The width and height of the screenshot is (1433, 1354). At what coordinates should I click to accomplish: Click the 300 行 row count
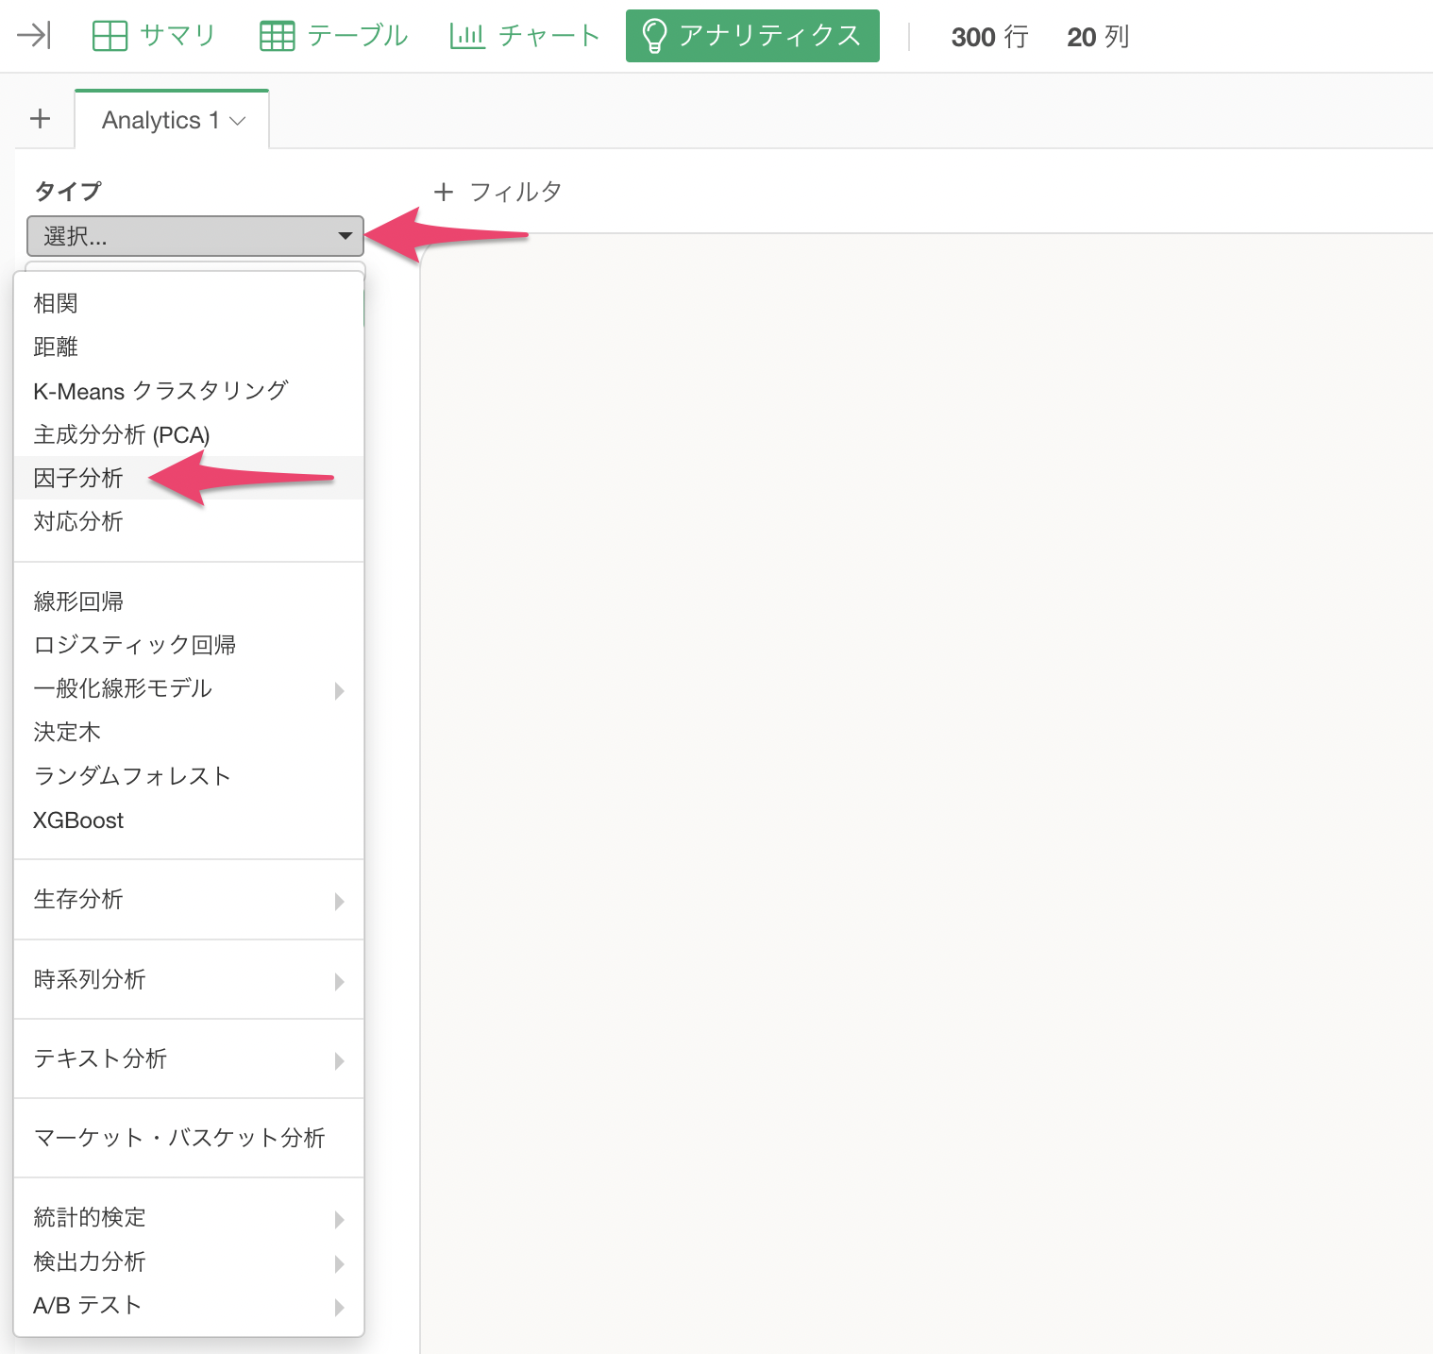tap(989, 37)
